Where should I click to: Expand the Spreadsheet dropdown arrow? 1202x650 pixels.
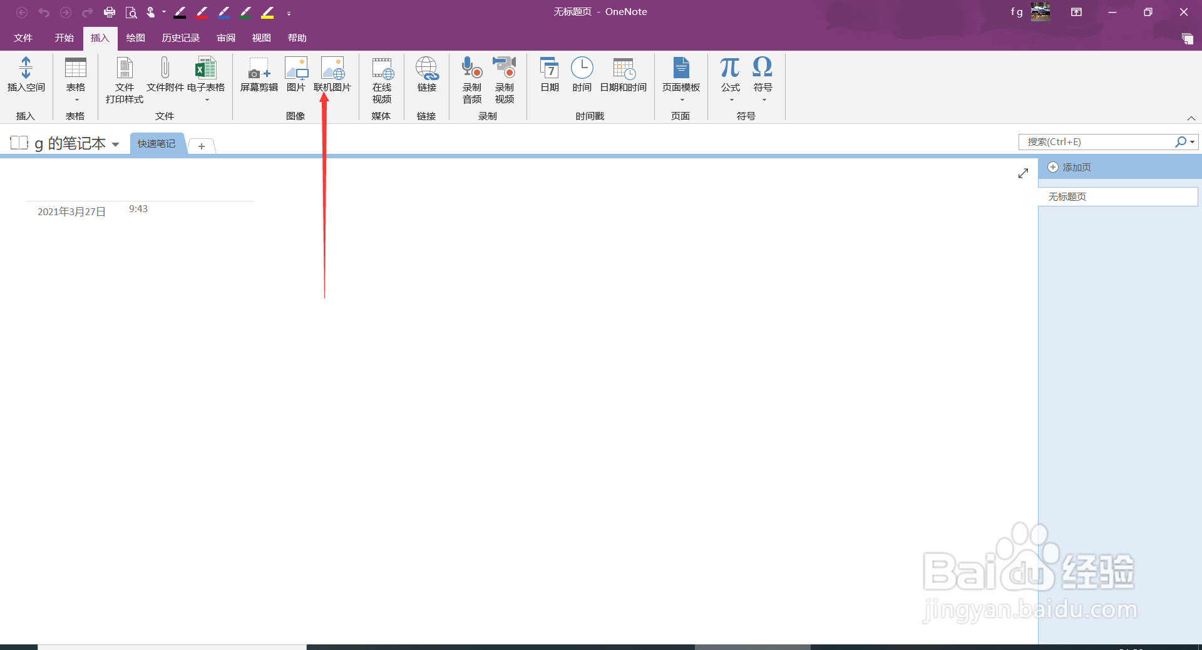point(207,100)
